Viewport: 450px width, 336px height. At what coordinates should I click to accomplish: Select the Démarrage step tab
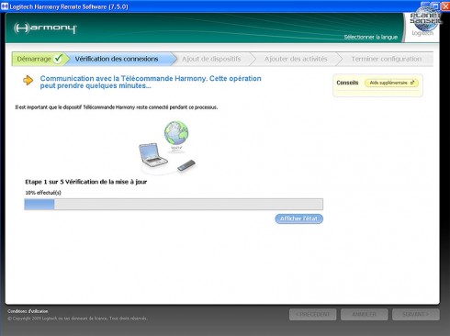tap(39, 59)
